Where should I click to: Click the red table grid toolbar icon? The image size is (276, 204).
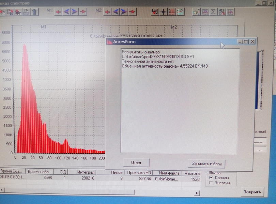(230, 12)
